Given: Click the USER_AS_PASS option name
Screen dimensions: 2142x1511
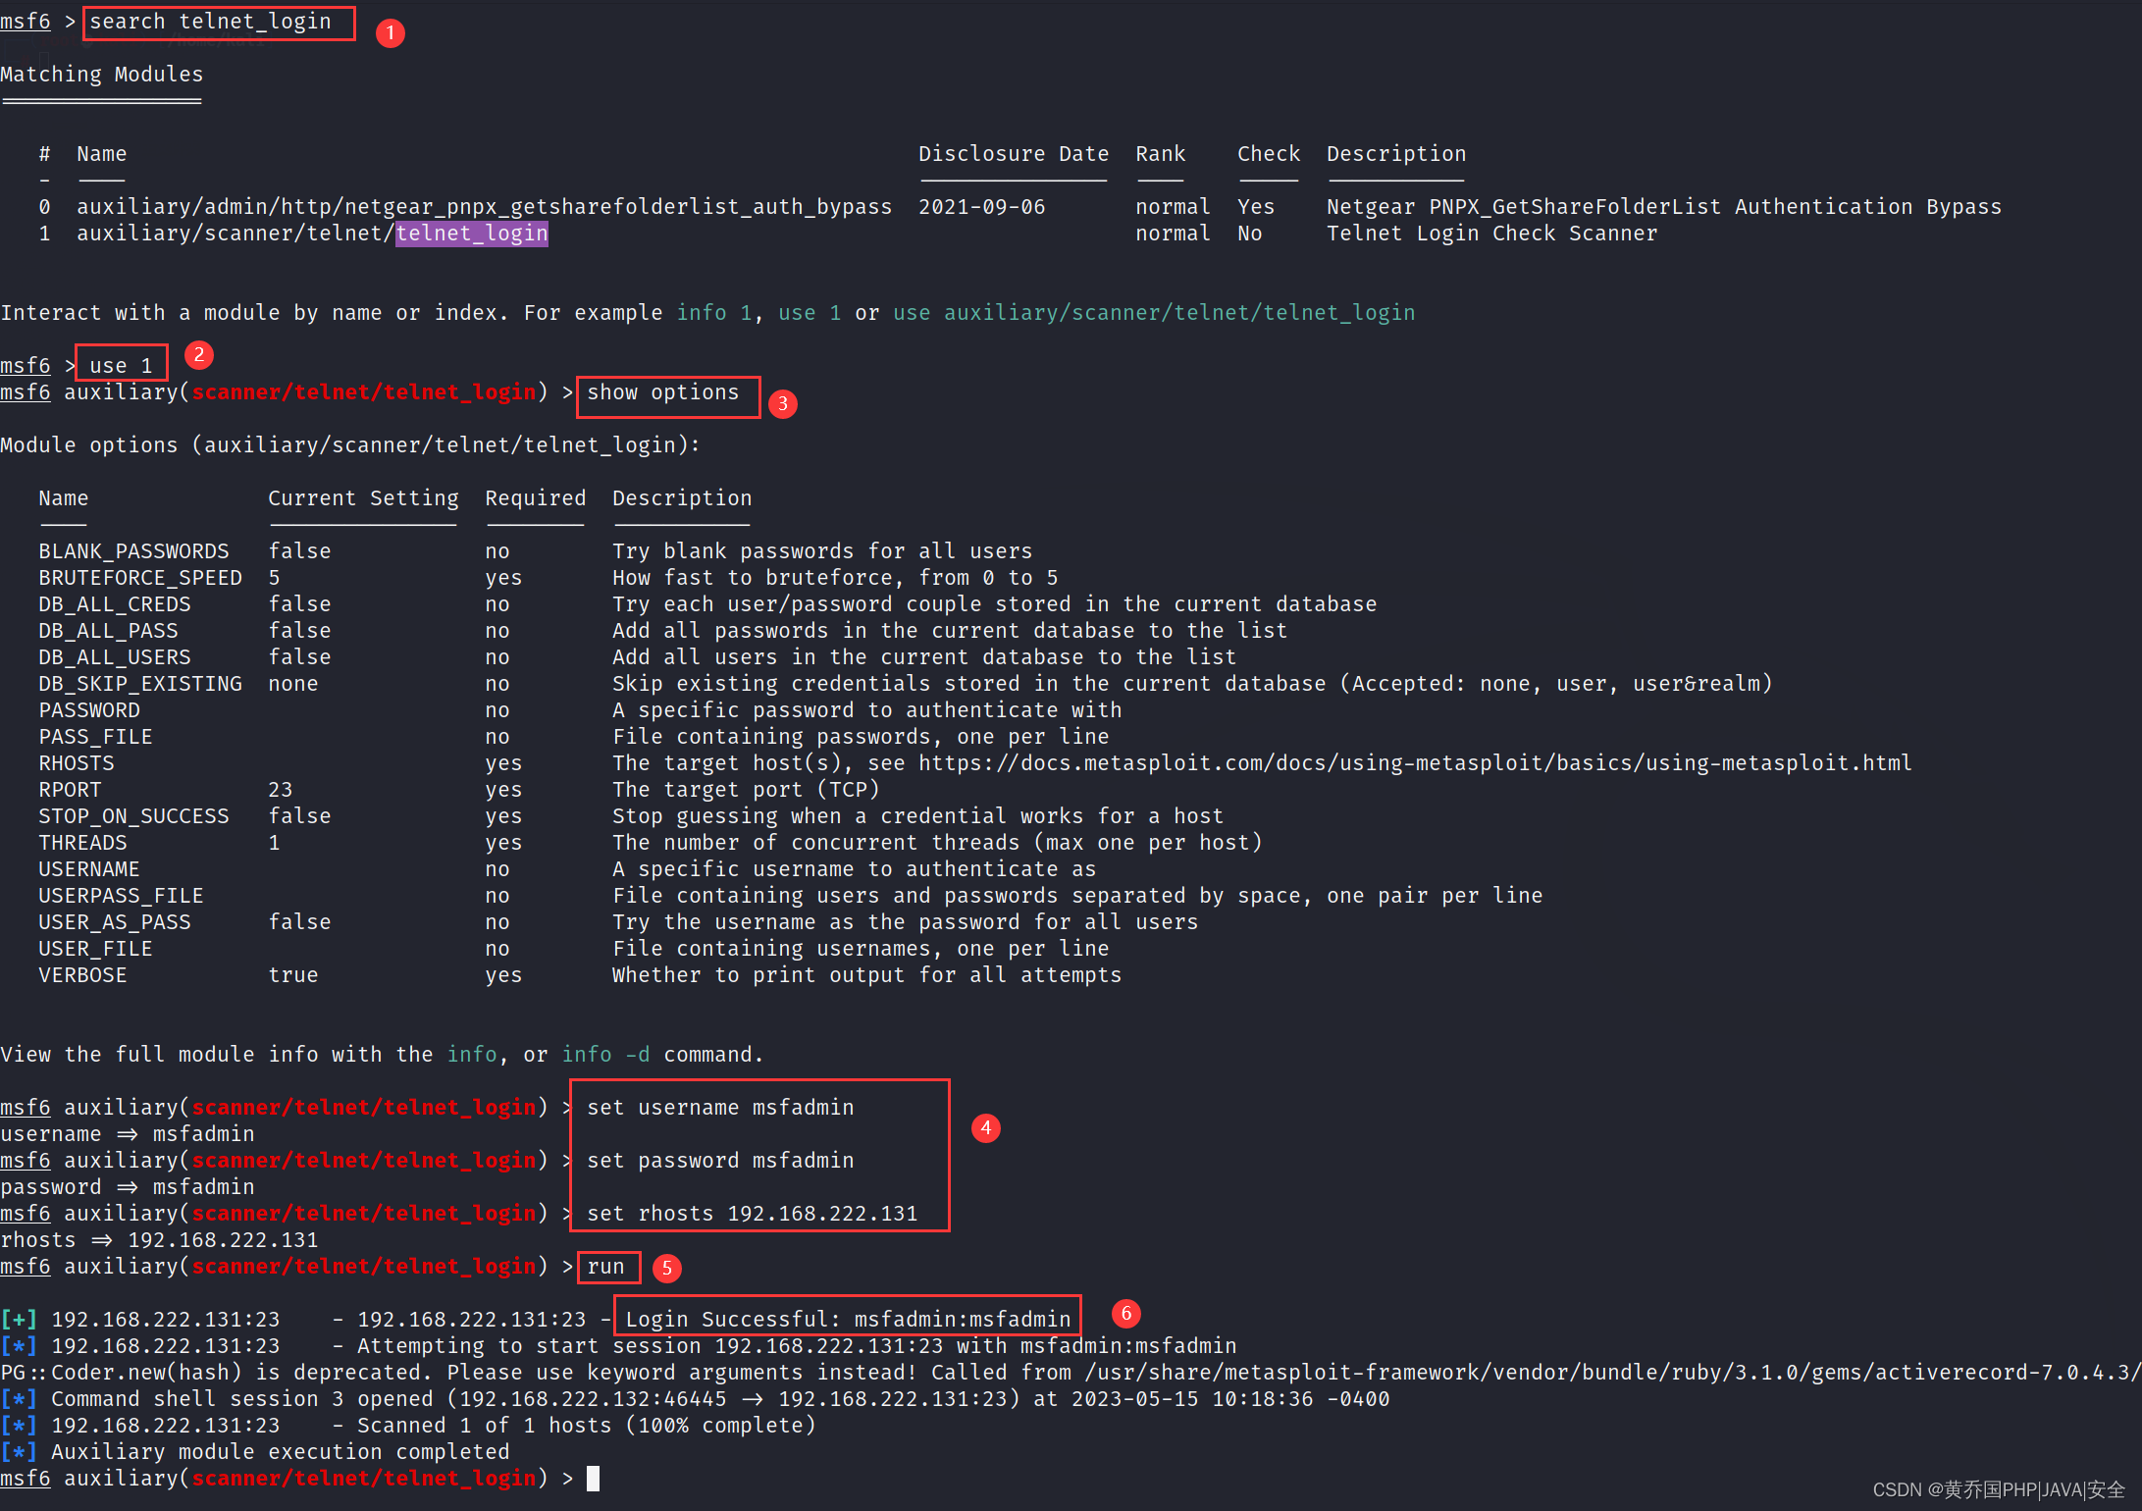Looking at the screenshot, I should 115,922.
